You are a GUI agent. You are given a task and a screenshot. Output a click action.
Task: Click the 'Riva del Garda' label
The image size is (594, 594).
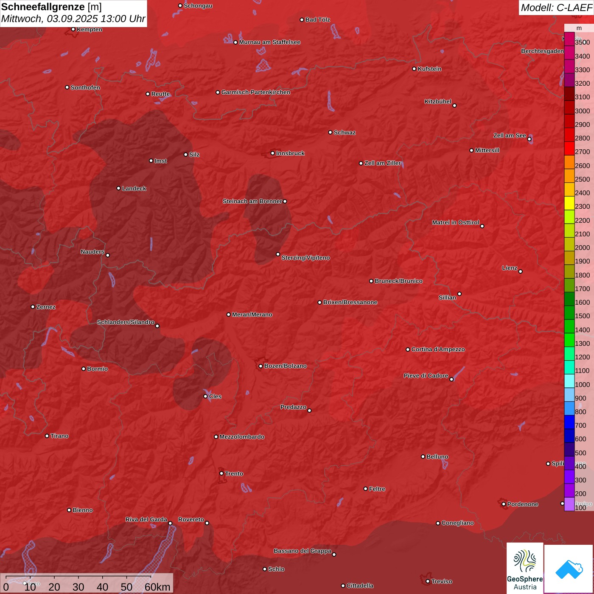click(x=146, y=519)
